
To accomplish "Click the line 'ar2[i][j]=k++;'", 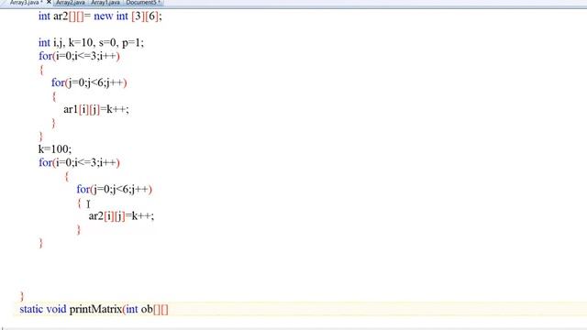I will (x=121, y=216).
